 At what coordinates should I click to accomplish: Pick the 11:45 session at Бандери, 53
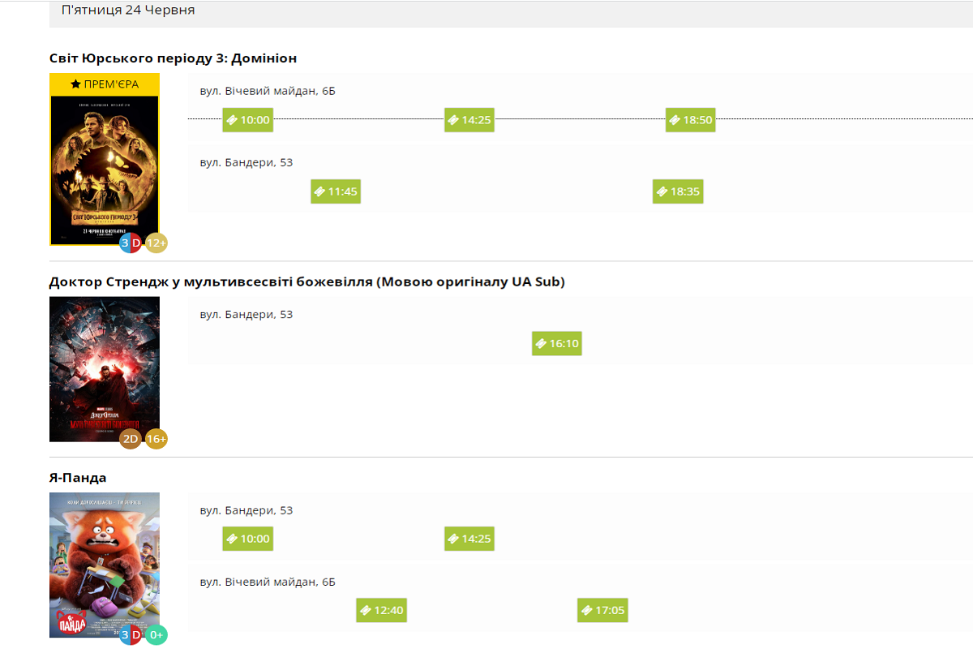(336, 191)
